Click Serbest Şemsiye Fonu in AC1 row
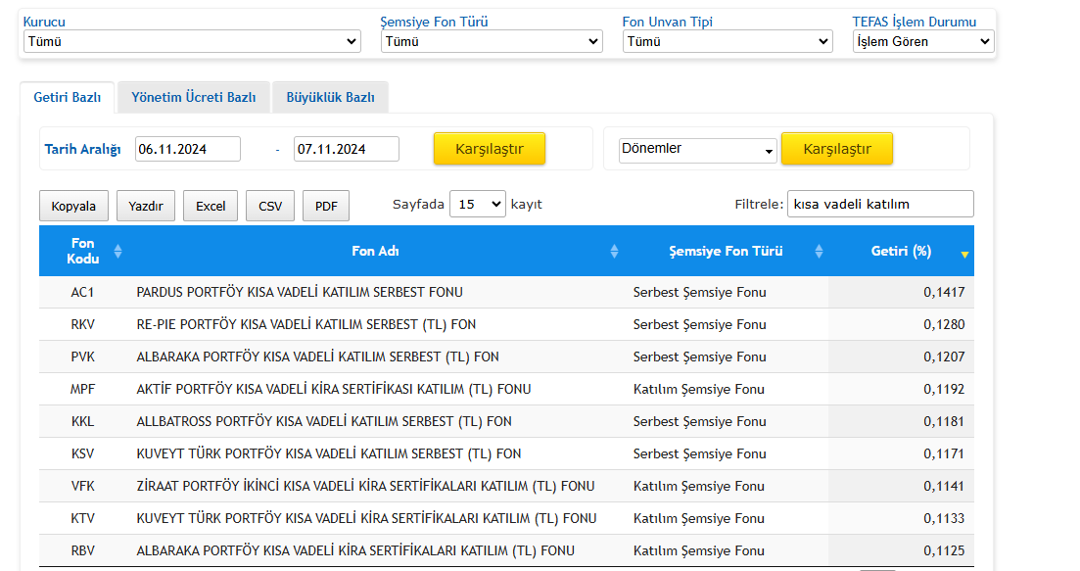The width and height of the screenshot is (1080, 571). point(699,292)
